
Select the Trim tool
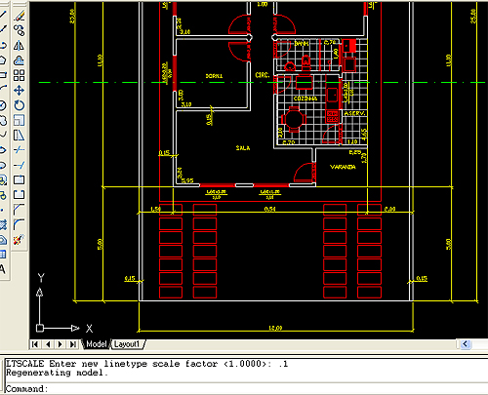tap(20, 150)
